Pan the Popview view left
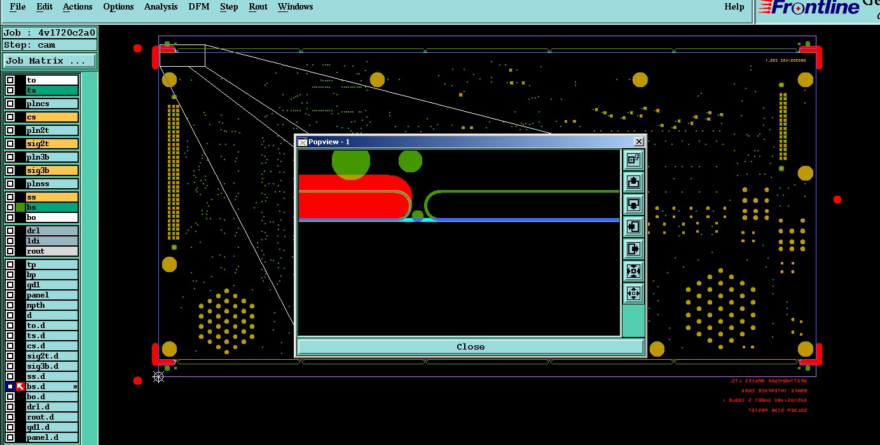Image resolution: width=880 pixels, height=445 pixels. point(633,226)
